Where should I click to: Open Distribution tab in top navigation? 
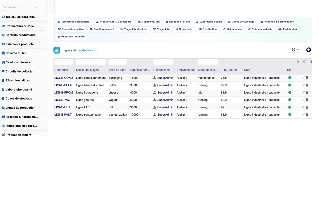(208, 29)
